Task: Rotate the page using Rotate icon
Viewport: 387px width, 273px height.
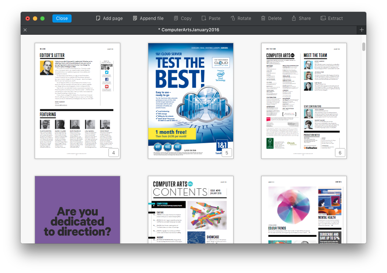Action: tap(233, 18)
